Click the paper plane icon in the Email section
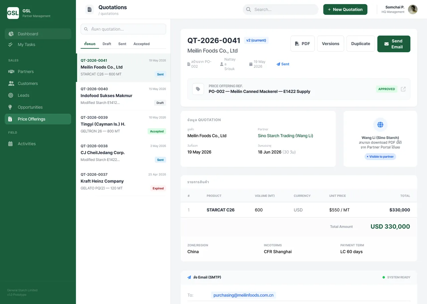427x304 pixels. [x=189, y=277]
